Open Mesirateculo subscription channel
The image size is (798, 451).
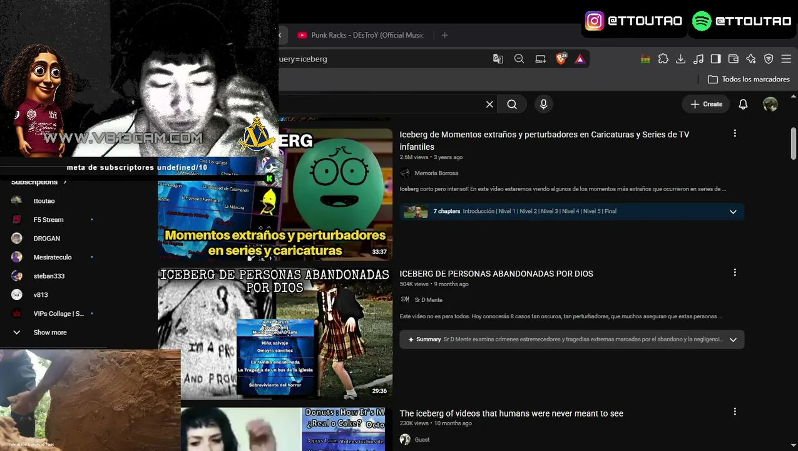point(53,257)
